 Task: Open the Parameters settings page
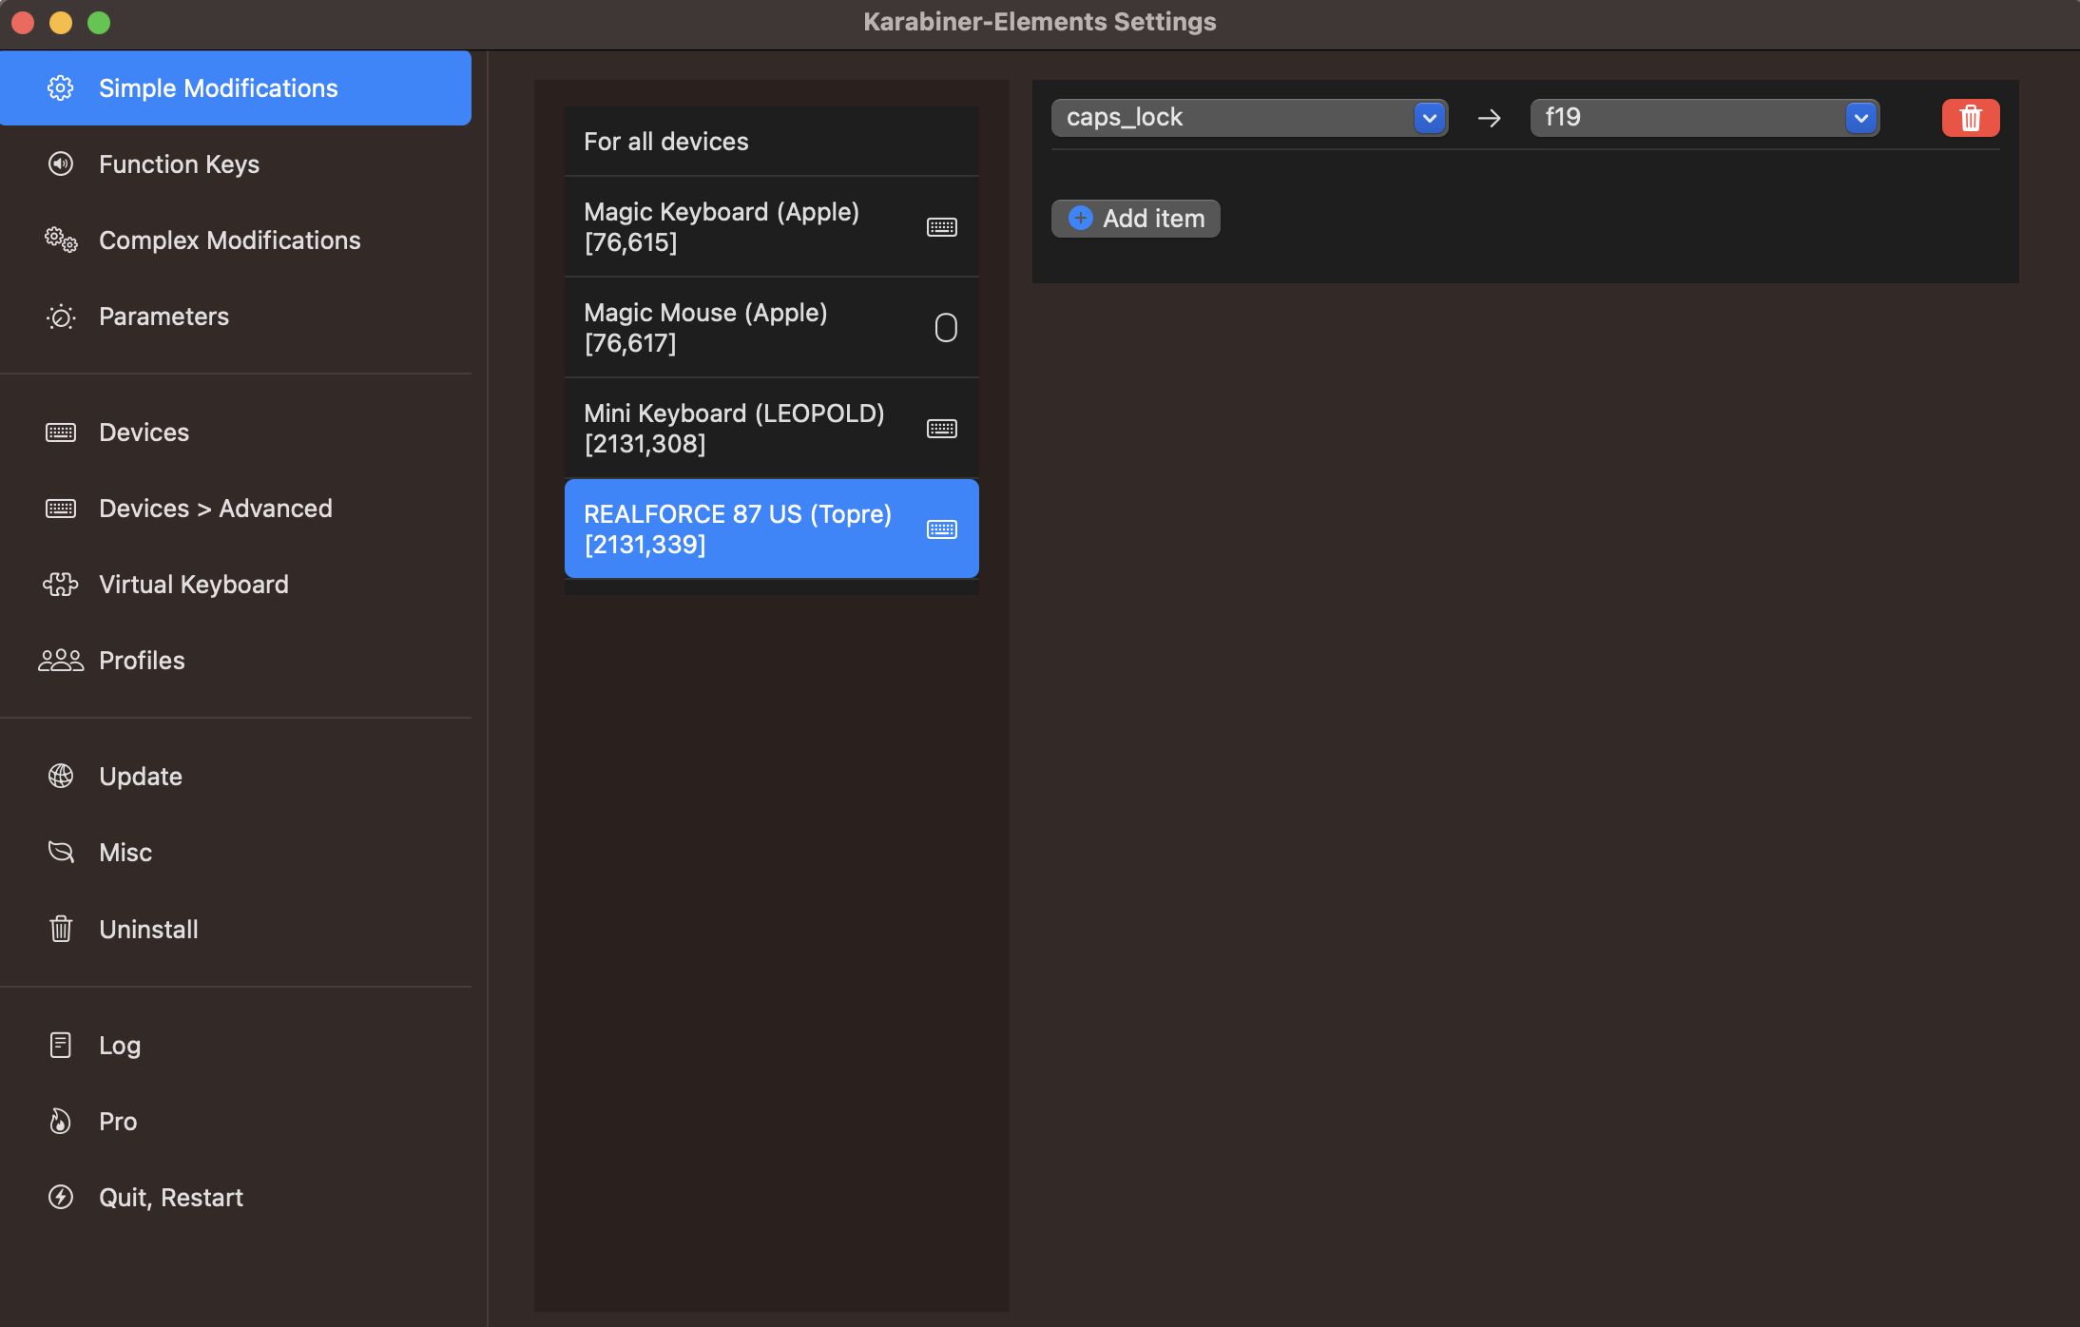click(x=164, y=317)
